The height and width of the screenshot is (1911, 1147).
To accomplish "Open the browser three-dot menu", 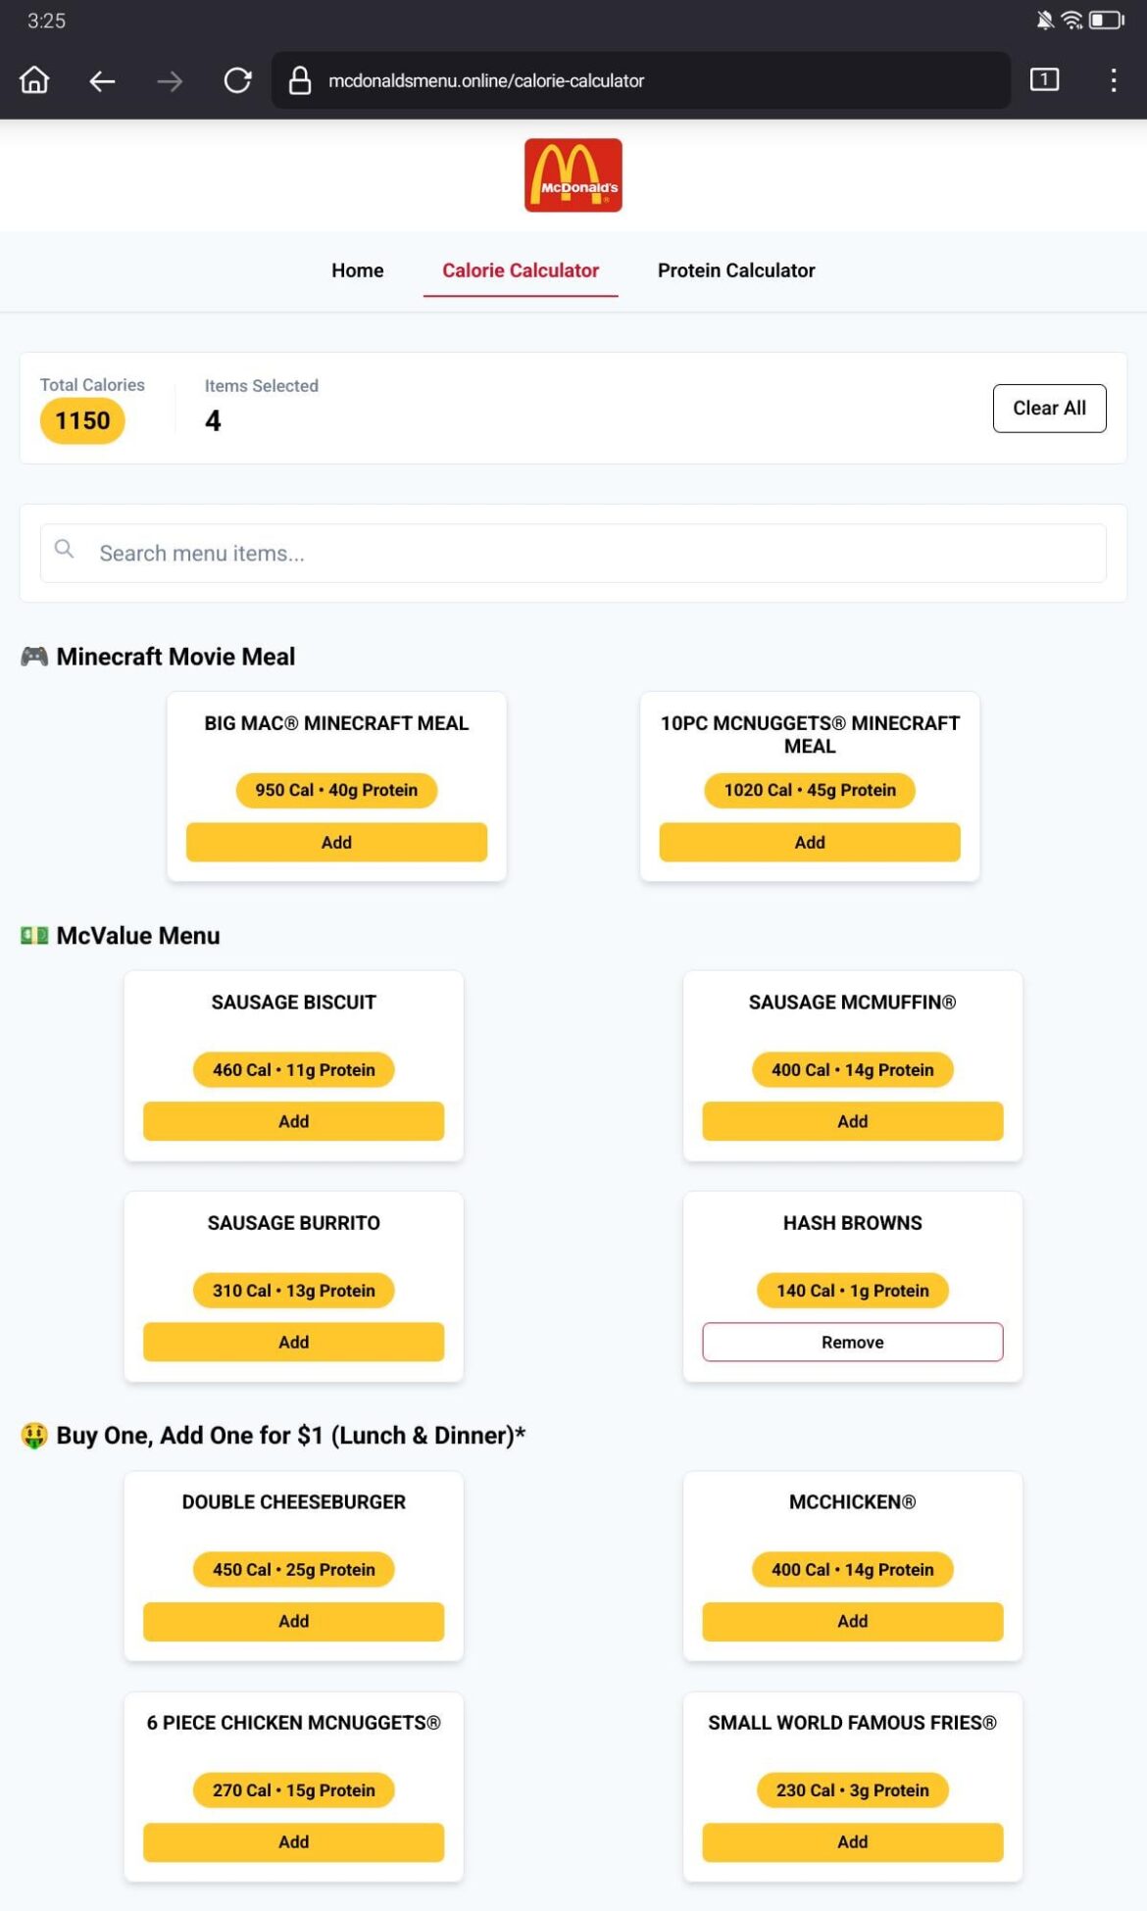I will [x=1113, y=80].
